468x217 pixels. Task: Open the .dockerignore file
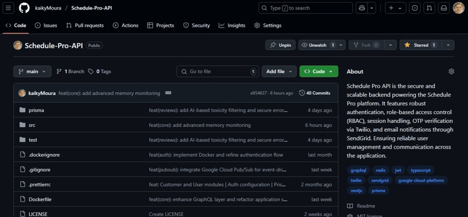click(44, 155)
